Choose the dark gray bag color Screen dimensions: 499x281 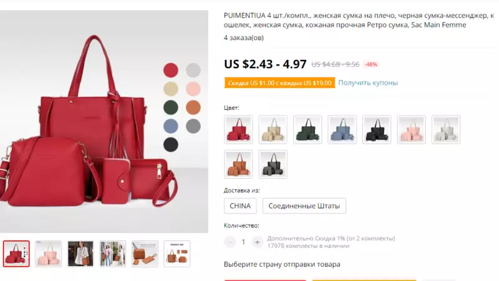point(273,164)
